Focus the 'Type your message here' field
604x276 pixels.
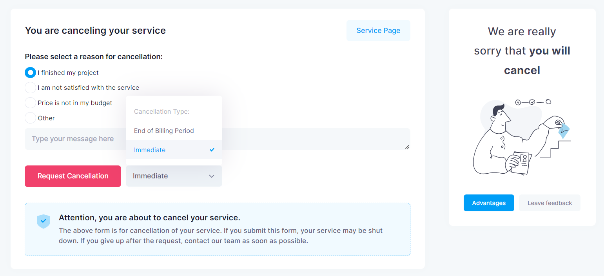(x=218, y=139)
